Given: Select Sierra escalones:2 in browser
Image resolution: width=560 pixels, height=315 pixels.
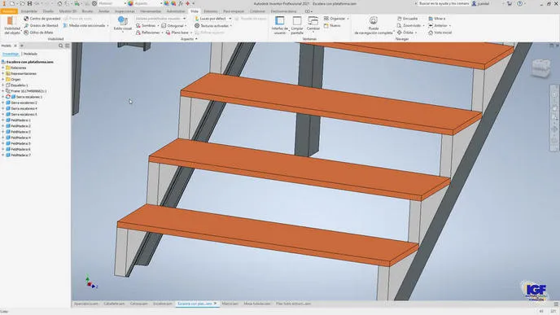Looking at the screenshot, I should coord(24,103).
